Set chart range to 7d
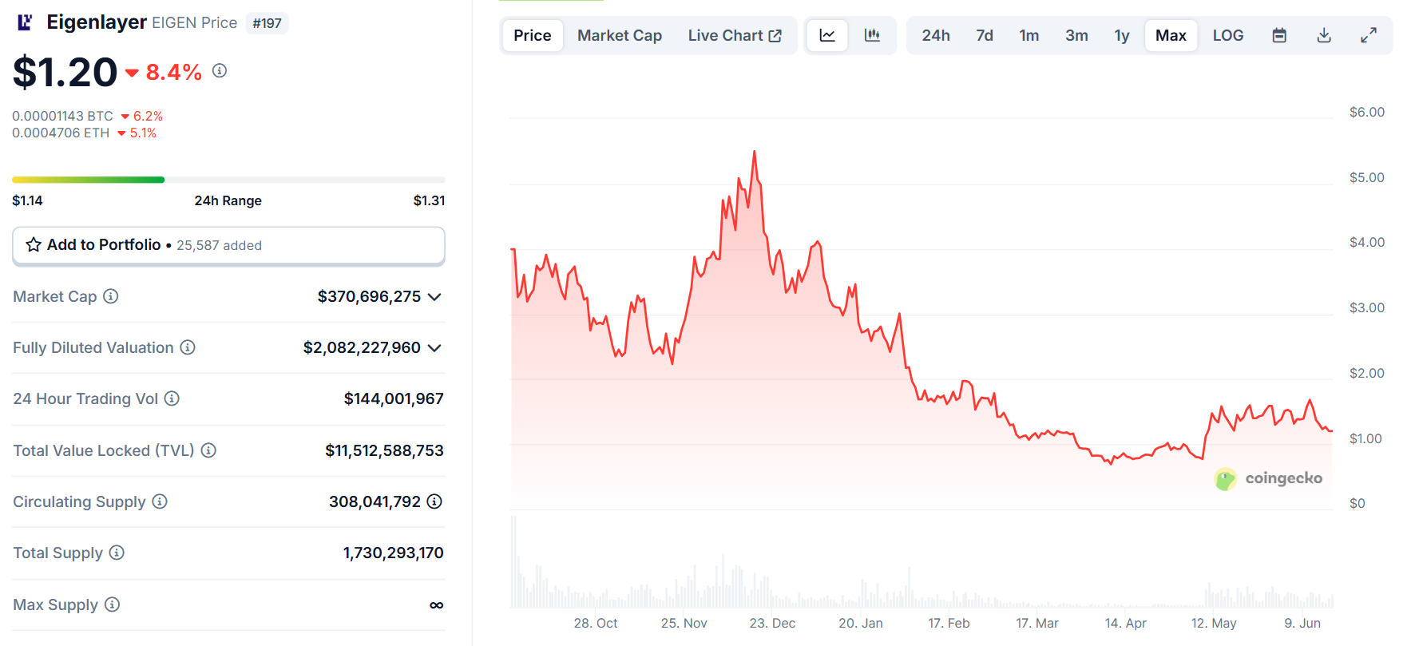Image resolution: width=1411 pixels, height=646 pixels. 985,36
